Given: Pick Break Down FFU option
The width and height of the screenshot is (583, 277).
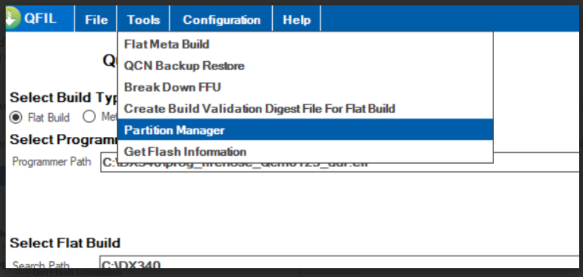Looking at the screenshot, I should 305,87.
